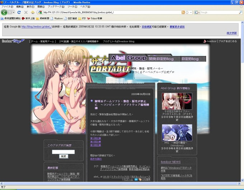The image size is (244, 190).
Task: Click the URL address field
Action: click(x=112, y=12)
